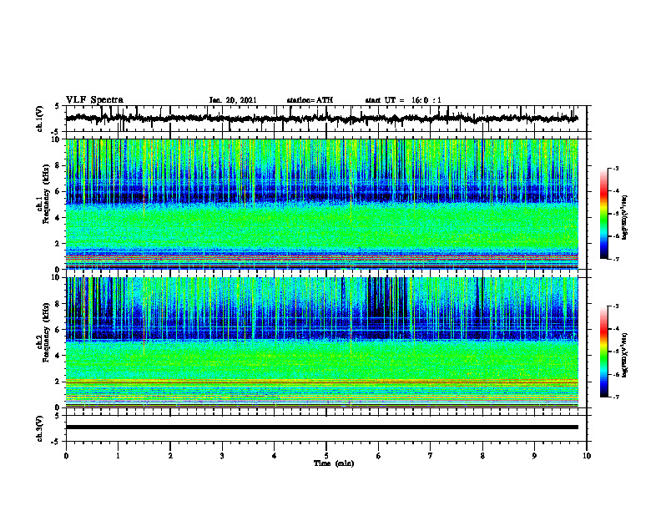This screenshot has width=661, height=511.
Task: Click the "Time (min)" axis title
Action: pyautogui.click(x=334, y=463)
